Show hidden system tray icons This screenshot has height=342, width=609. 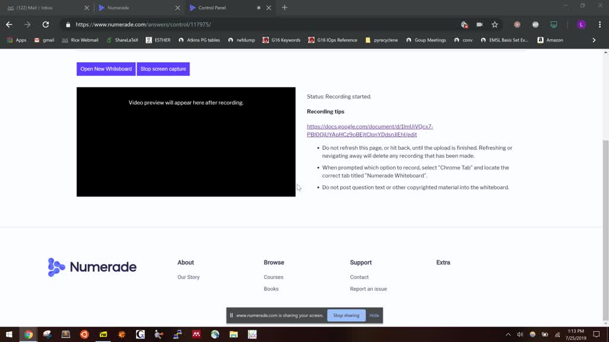click(508, 334)
